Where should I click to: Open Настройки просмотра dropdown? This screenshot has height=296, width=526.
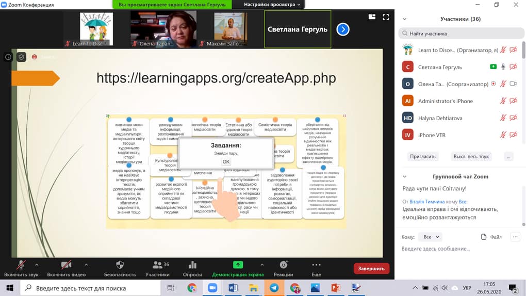coord(272,4)
